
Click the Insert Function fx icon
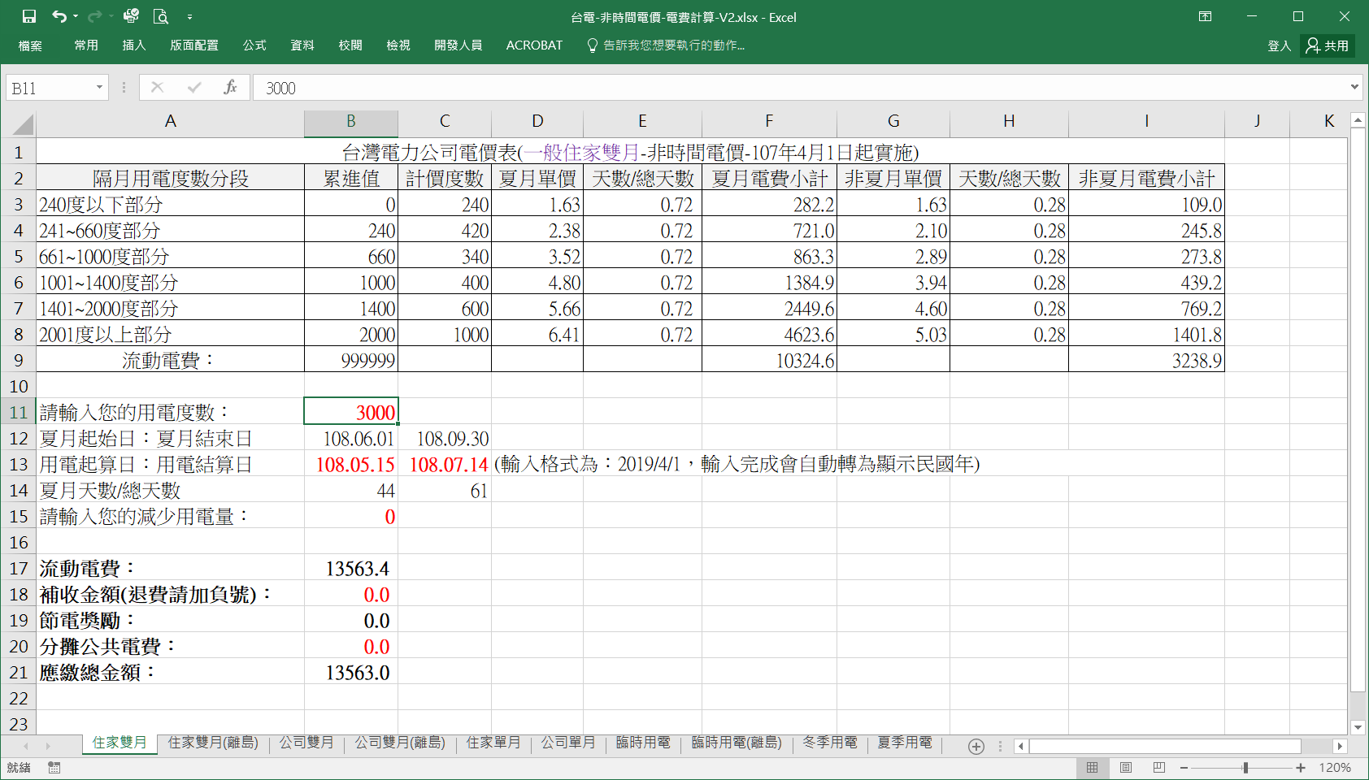[231, 88]
